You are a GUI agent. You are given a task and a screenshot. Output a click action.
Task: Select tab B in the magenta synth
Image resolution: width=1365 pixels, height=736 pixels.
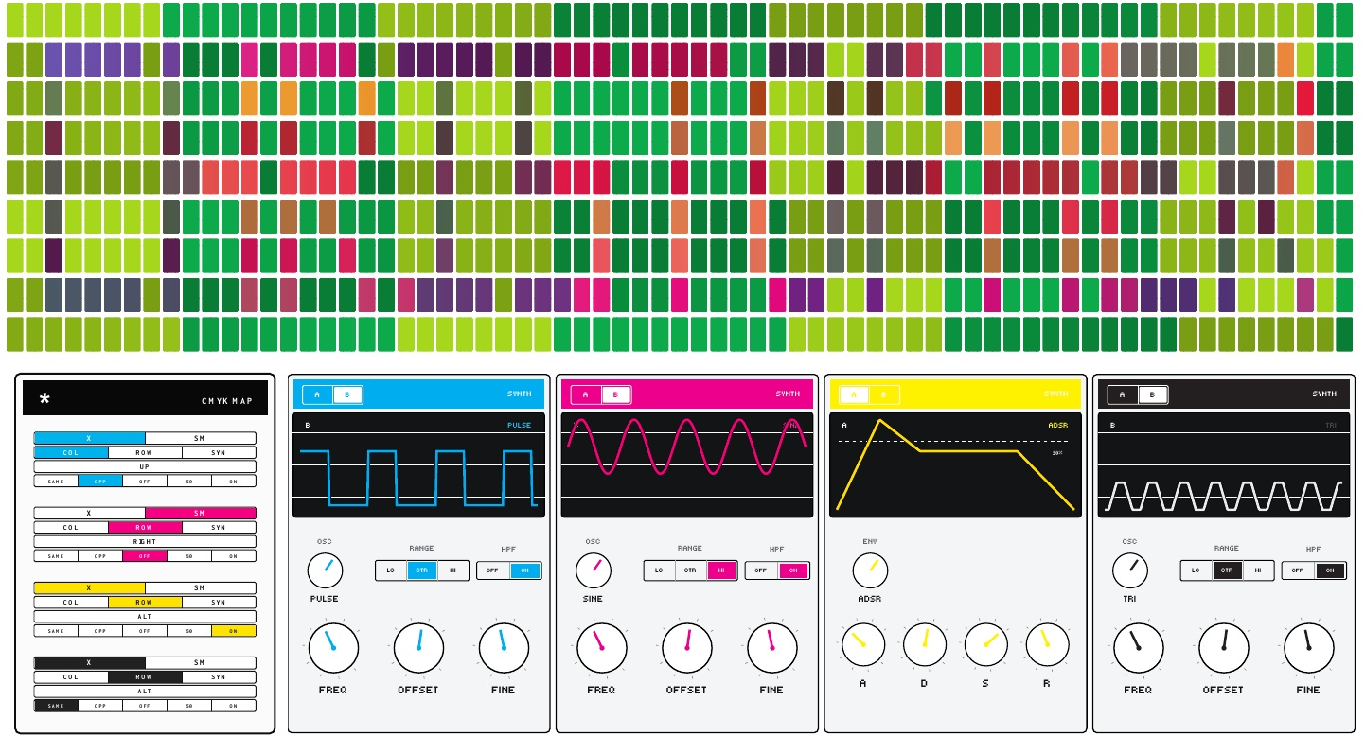[615, 394]
